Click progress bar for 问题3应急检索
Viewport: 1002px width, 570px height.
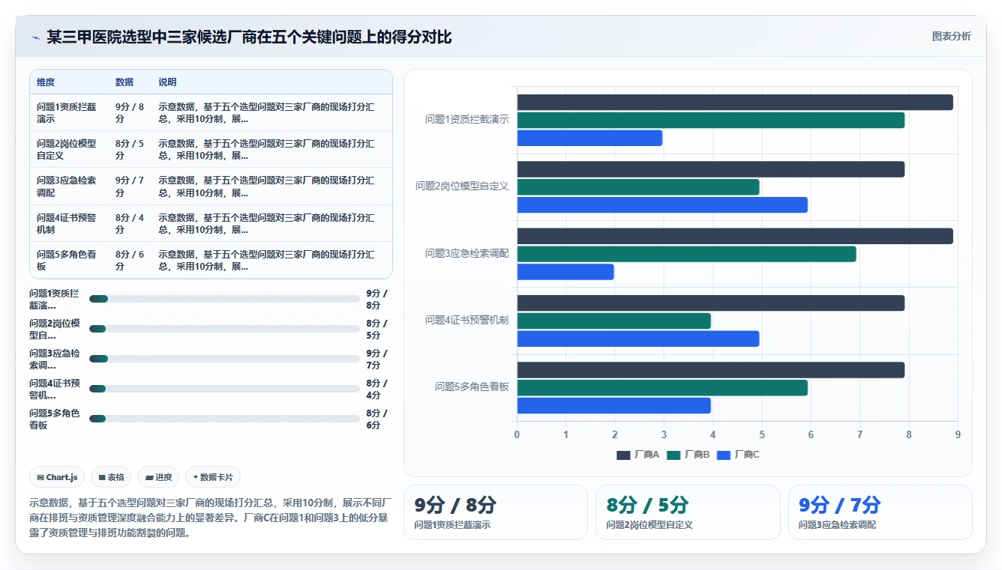coord(224,359)
